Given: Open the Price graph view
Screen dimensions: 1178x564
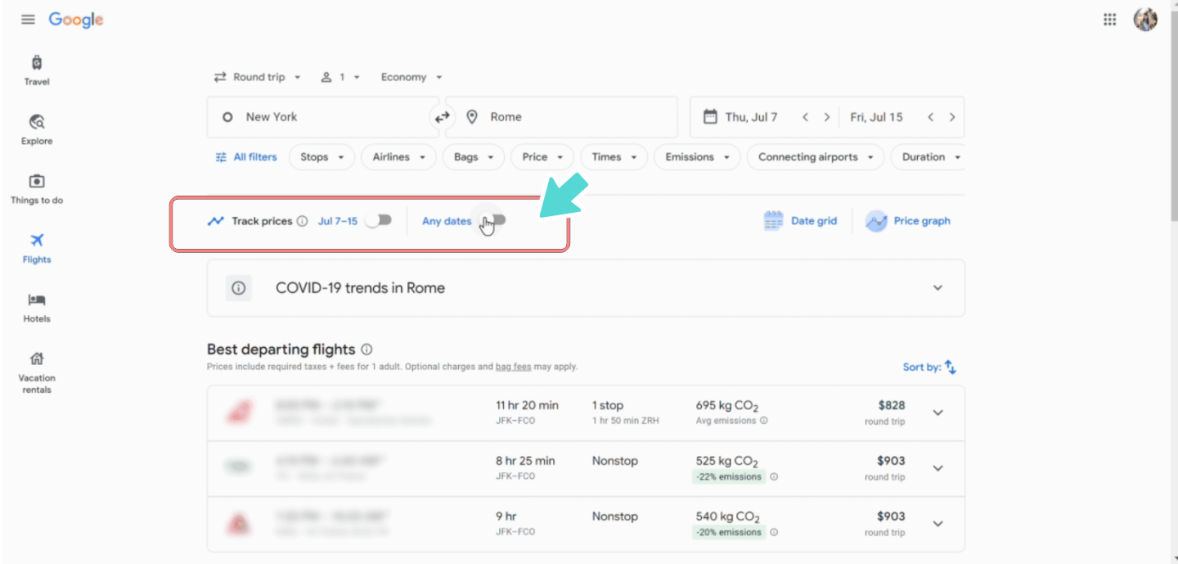Looking at the screenshot, I should (x=908, y=220).
